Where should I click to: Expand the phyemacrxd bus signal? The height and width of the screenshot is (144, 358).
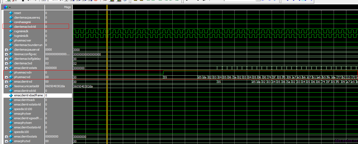6,77
